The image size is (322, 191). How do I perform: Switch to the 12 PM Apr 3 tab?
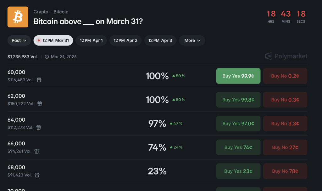(160, 40)
